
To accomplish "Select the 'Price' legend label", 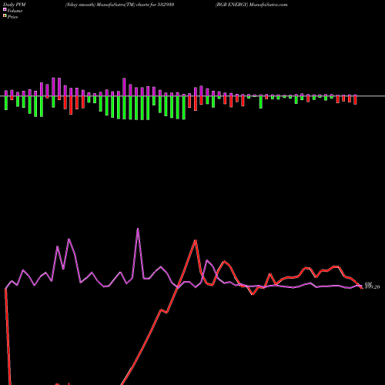I will [x=12, y=17].
